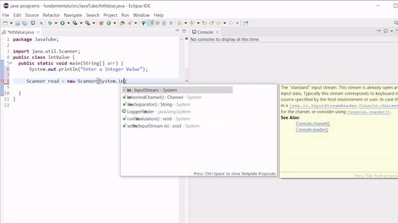Select the IntValue.java editor tab
Image resolution: width=398 pixels, height=223 pixels.
coord(21,32)
